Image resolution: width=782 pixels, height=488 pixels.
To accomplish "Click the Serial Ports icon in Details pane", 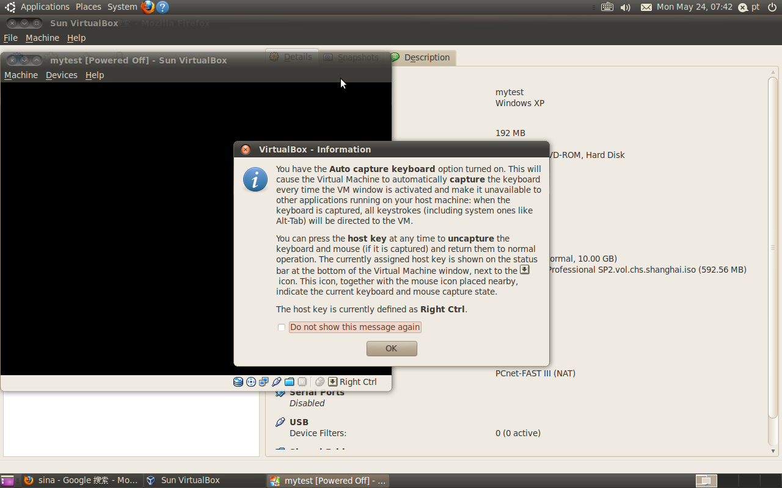I will point(280,393).
